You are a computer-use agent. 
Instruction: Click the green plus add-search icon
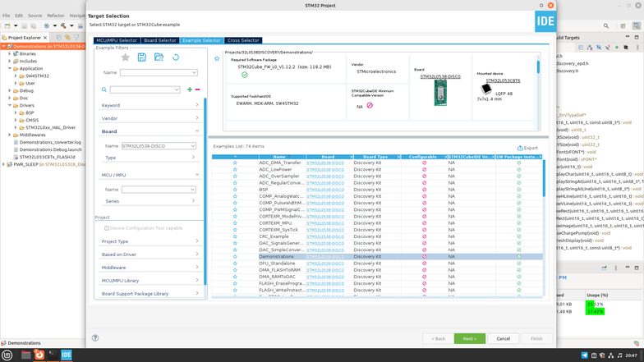pos(190,89)
